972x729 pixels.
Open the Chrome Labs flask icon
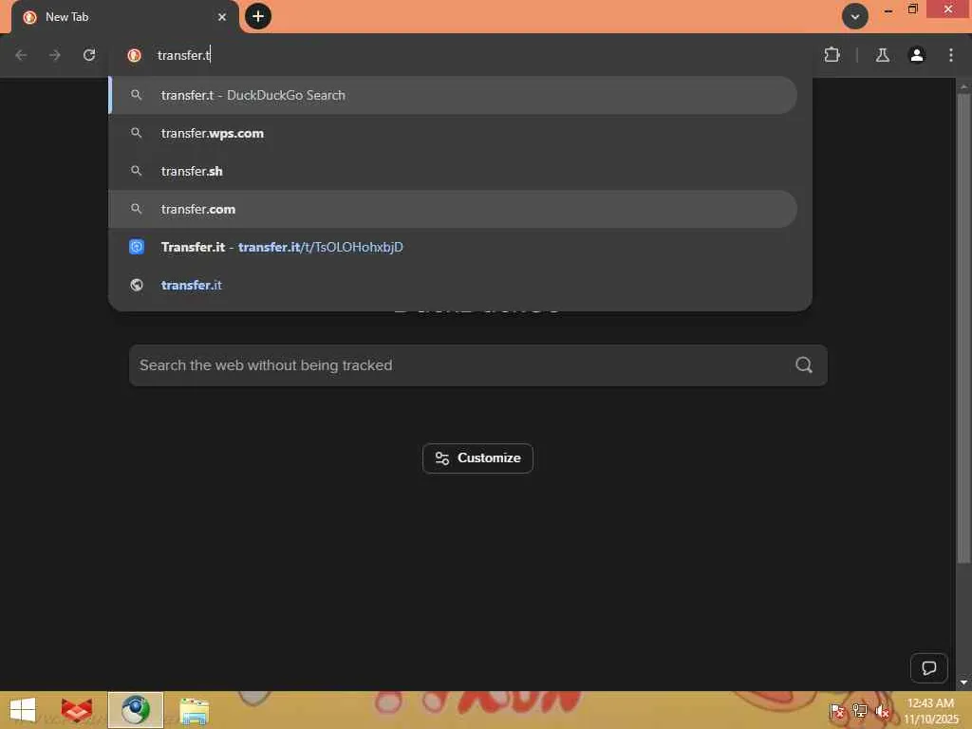[x=882, y=55]
